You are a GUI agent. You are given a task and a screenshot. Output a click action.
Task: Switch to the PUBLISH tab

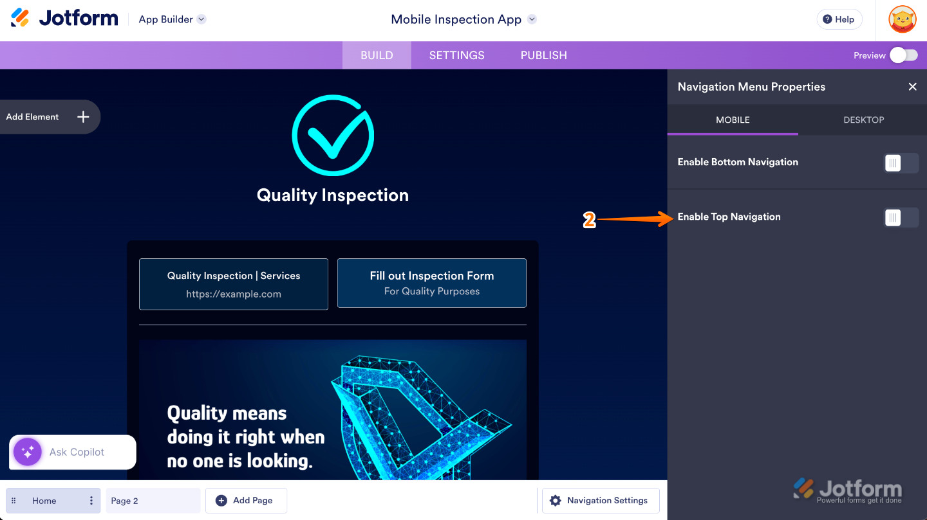click(x=543, y=55)
